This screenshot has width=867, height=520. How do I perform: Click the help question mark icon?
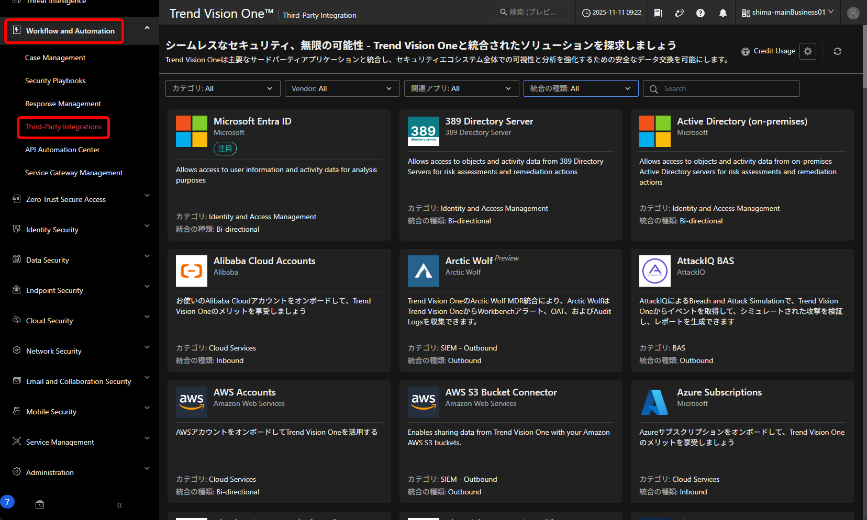point(700,13)
